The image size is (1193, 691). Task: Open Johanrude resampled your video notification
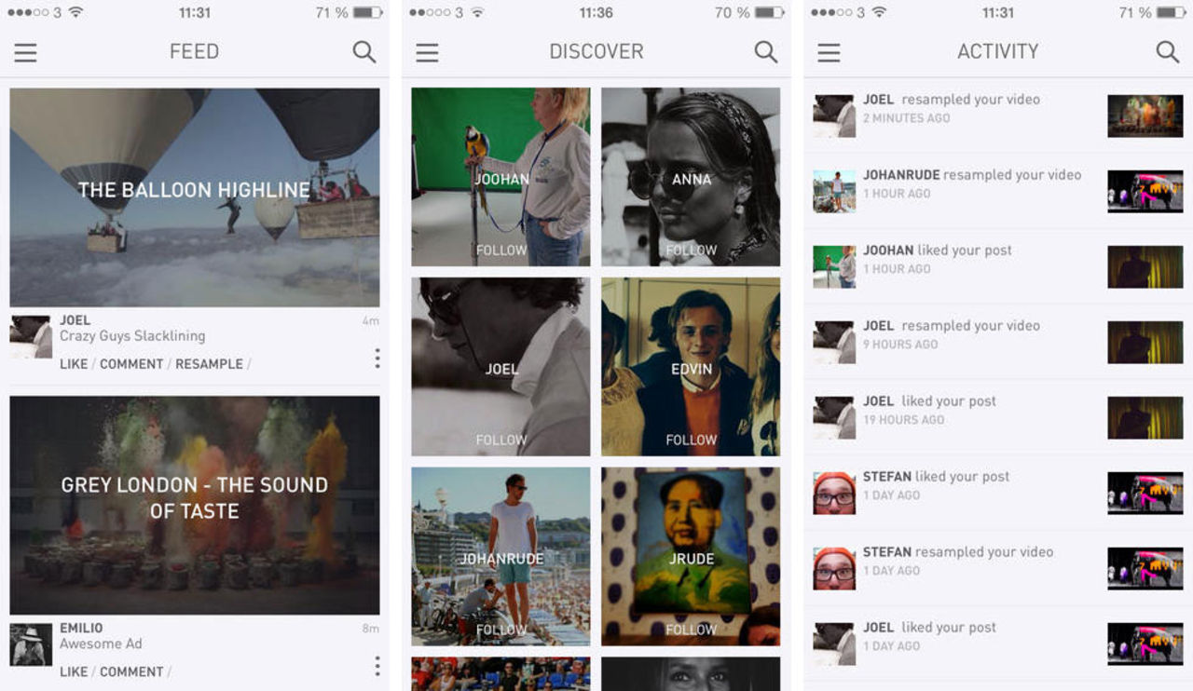click(x=972, y=183)
